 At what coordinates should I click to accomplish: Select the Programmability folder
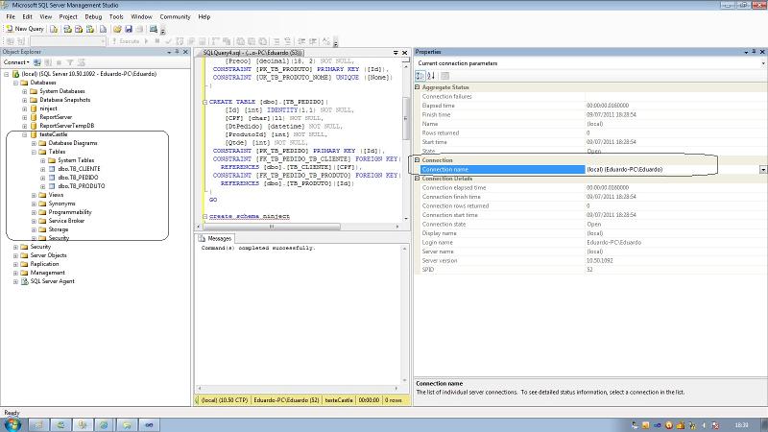[x=69, y=212]
